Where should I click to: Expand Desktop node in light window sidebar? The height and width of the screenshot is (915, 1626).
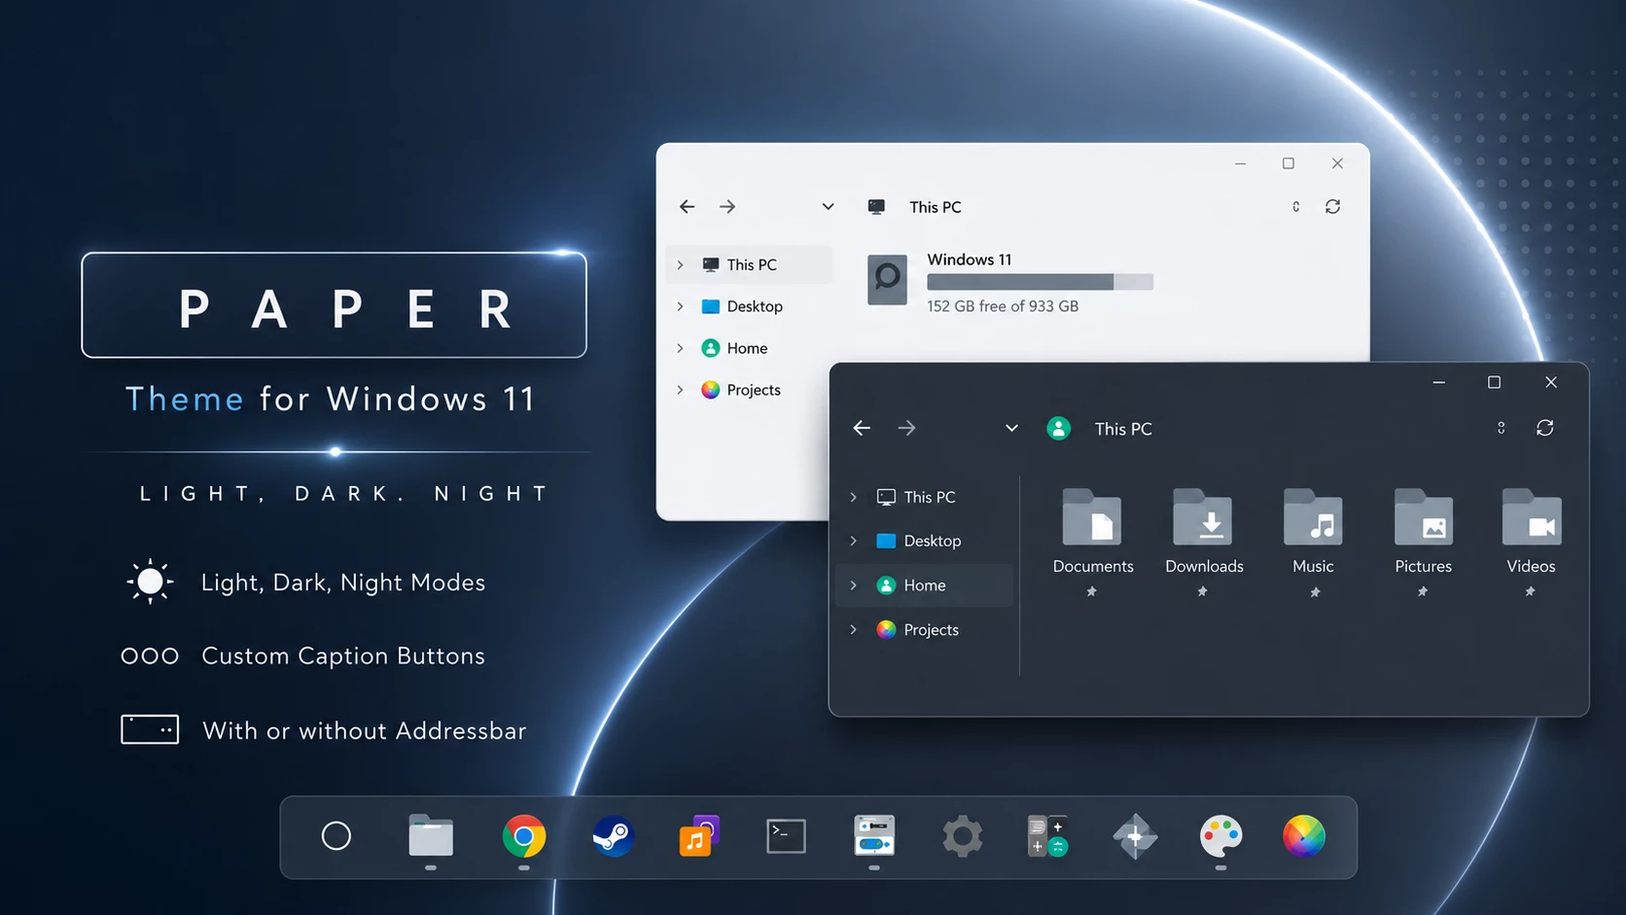click(x=680, y=306)
